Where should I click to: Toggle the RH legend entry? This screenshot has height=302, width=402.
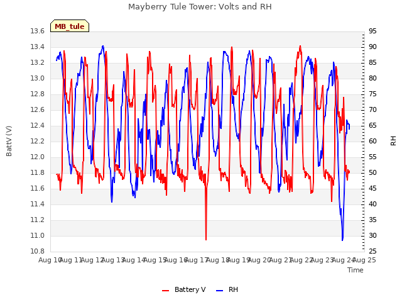(x=227, y=289)
